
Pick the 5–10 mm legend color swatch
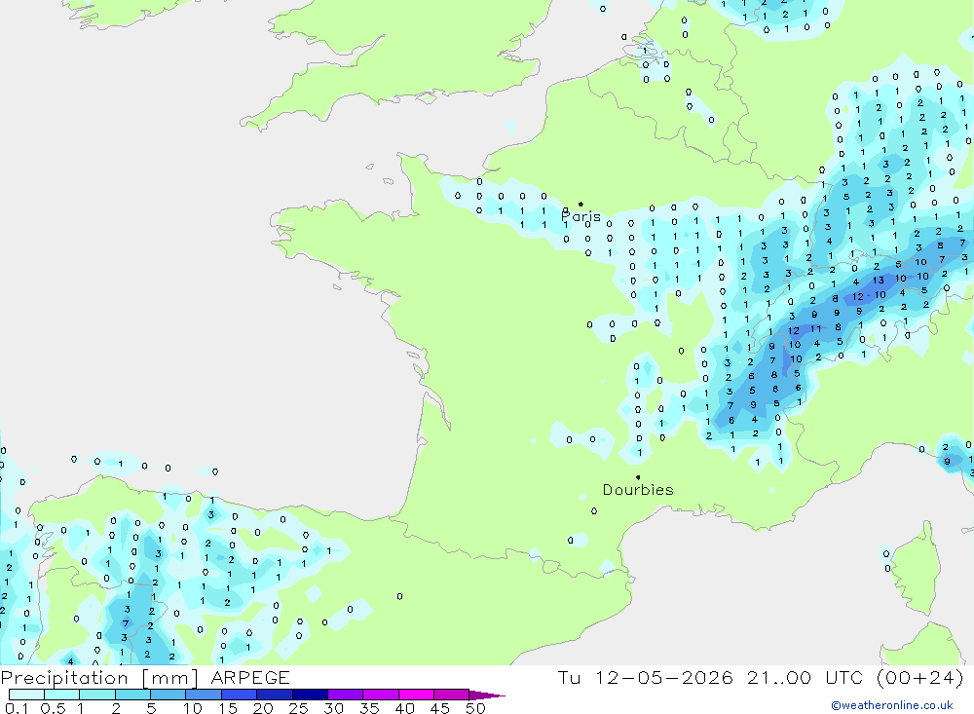coord(169,695)
